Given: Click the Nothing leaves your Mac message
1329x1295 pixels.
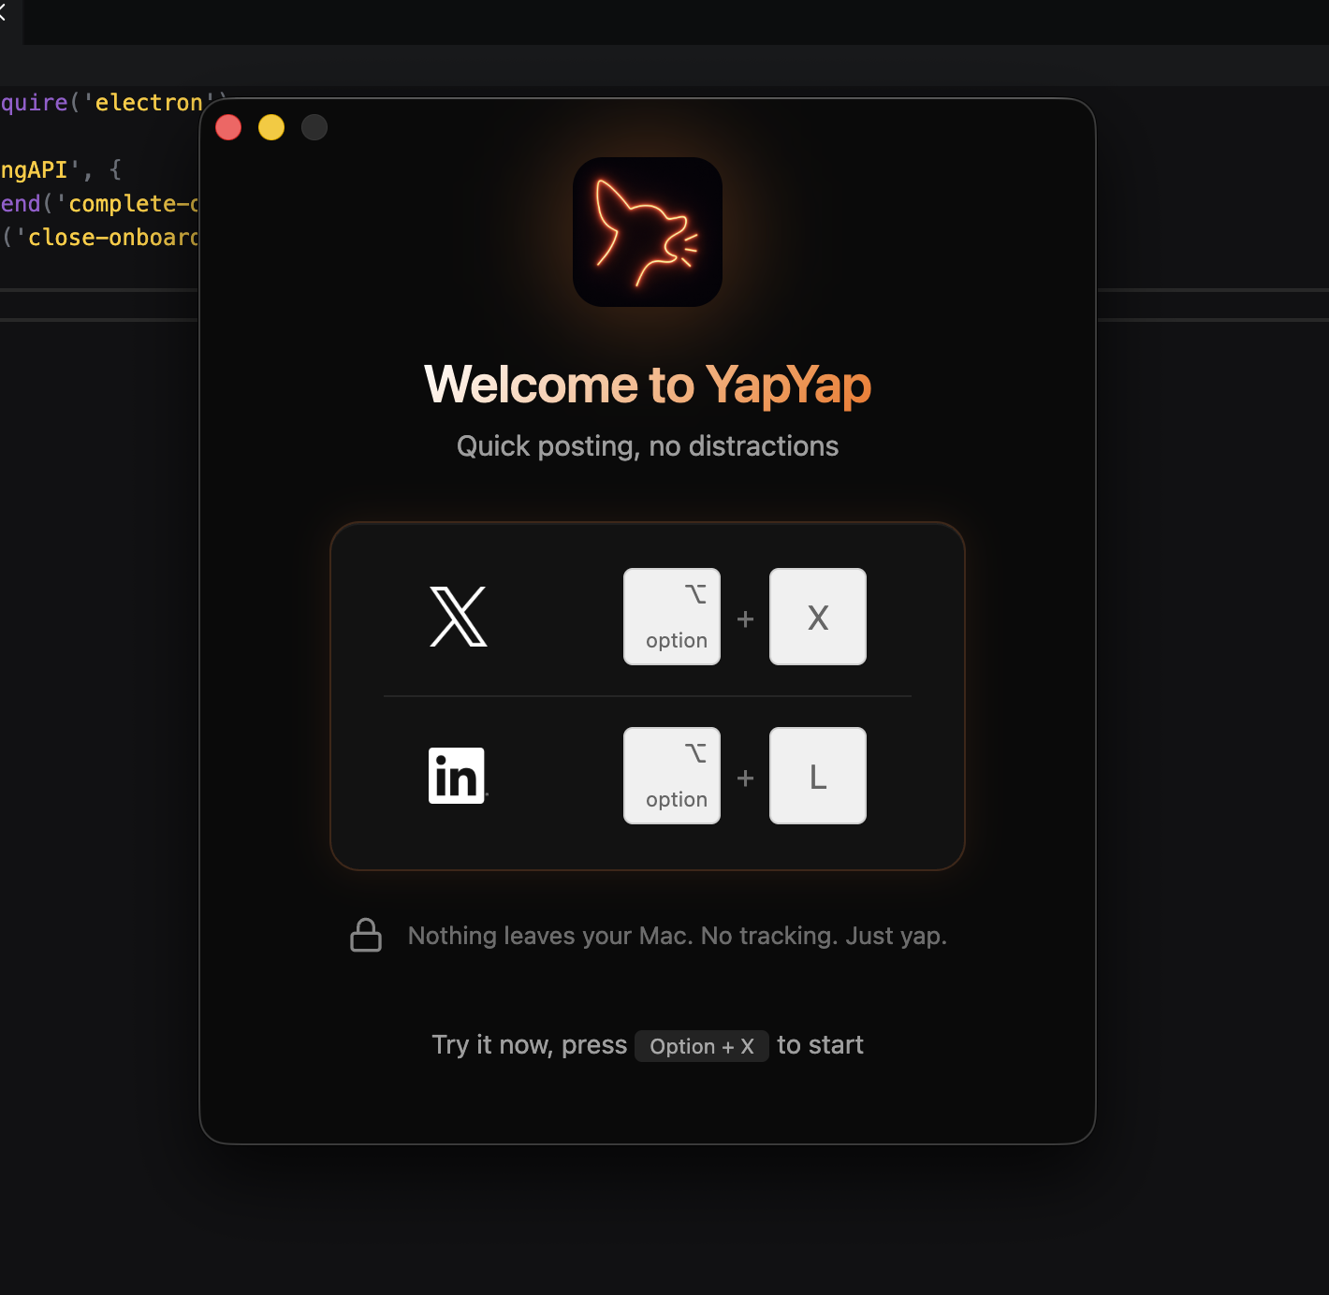Looking at the screenshot, I should pos(677,935).
